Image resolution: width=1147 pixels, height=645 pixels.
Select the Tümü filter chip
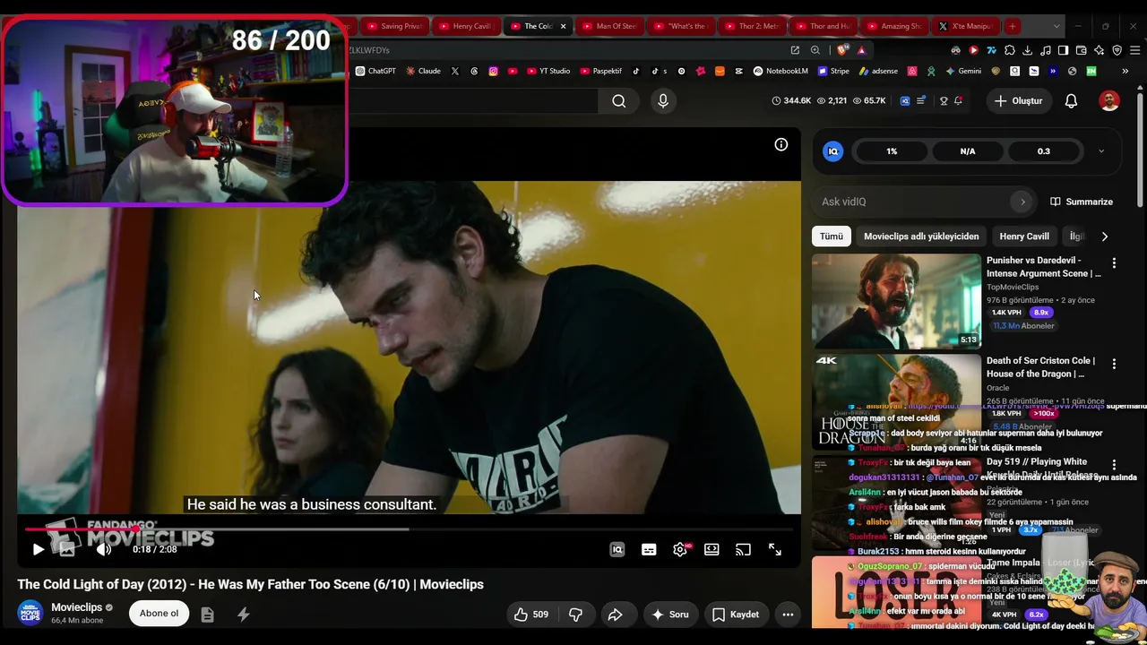coord(832,236)
